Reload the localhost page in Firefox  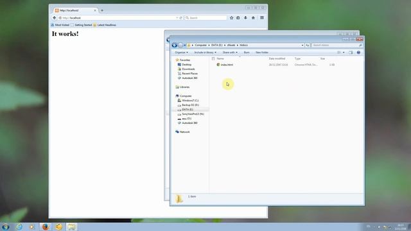point(180,18)
